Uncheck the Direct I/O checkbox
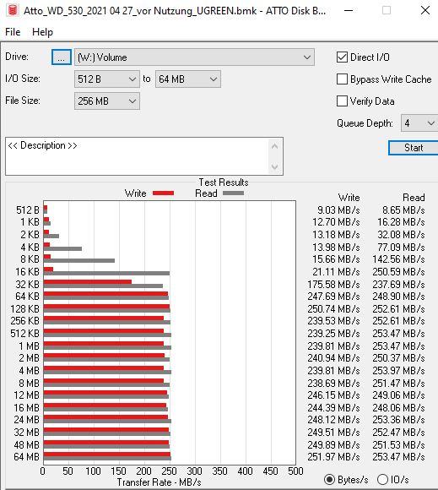Image resolution: width=438 pixels, height=490 pixels. click(342, 57)
